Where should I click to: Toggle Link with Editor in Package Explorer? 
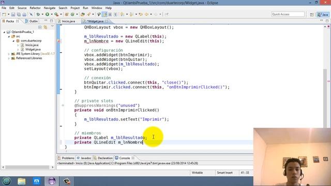pos(46,27)
